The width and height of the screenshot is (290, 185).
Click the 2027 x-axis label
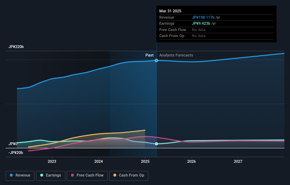238,162
